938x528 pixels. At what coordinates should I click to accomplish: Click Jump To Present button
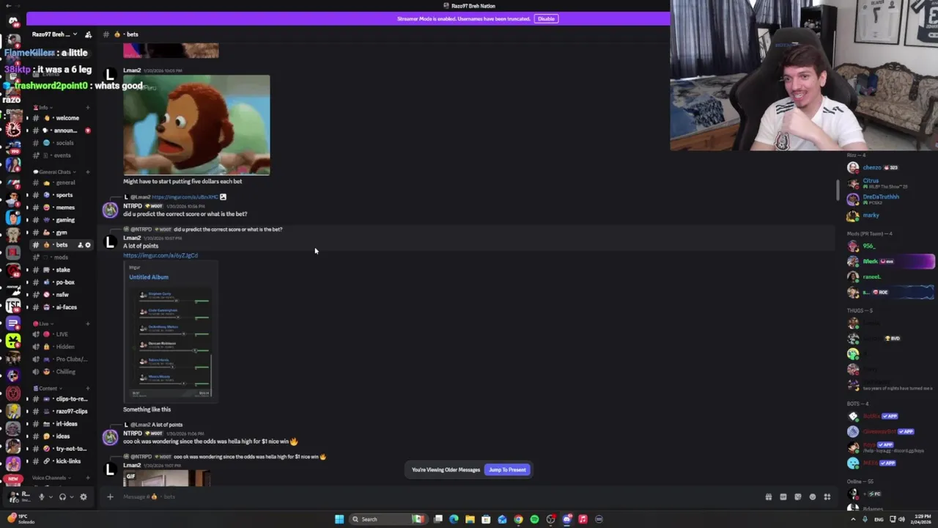coord(507,469)
